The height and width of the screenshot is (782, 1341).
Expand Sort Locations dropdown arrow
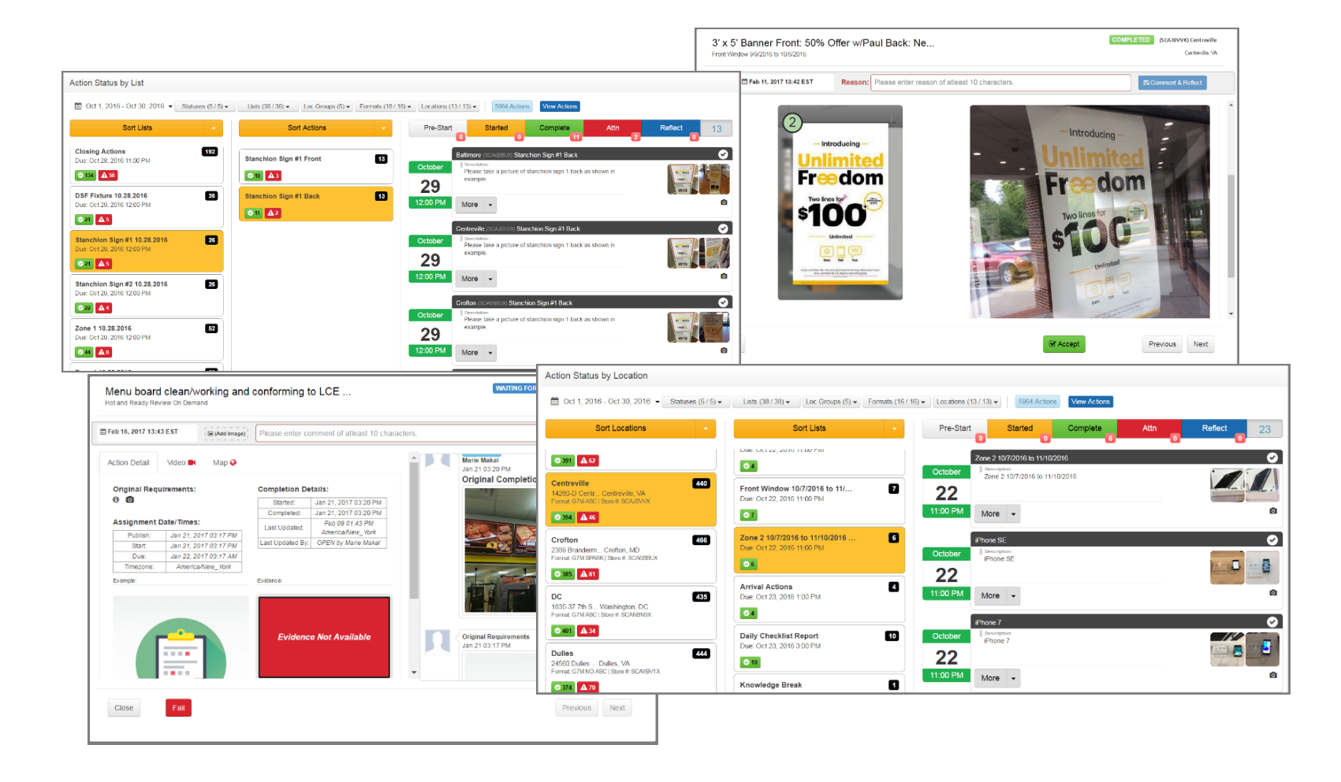pyautogui.click(x=706, y=428)
